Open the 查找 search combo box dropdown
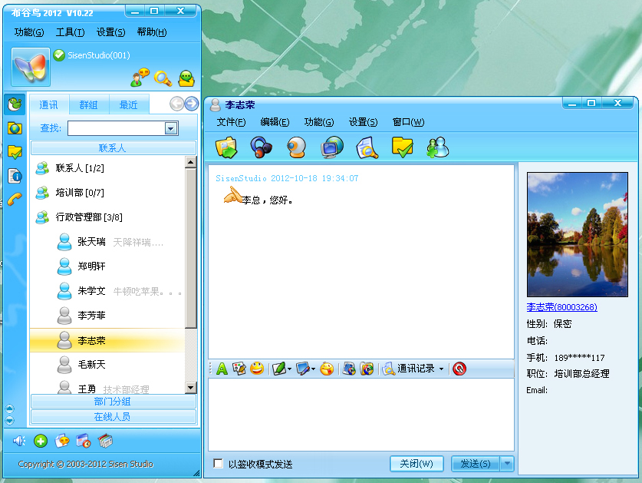 point(172,128)
